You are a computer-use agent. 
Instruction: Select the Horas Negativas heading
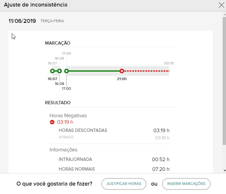(68, 115)
